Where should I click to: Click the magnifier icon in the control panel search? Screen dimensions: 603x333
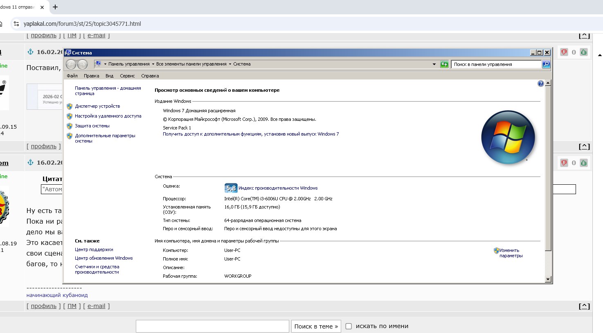(546, 64)
